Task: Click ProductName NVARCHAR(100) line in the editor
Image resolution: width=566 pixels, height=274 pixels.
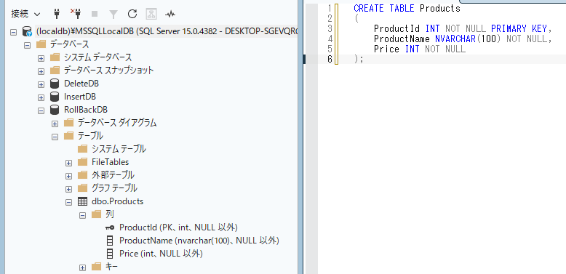Action: point(463,39)
